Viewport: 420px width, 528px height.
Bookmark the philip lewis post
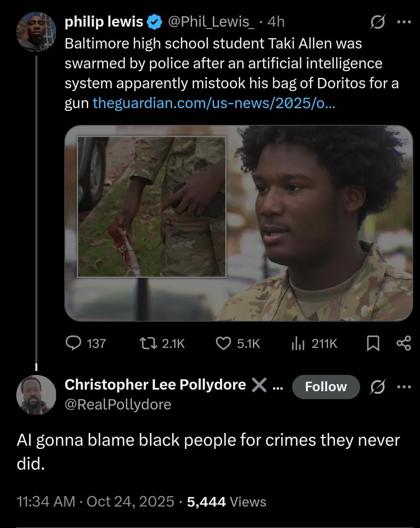coord(372,343)
